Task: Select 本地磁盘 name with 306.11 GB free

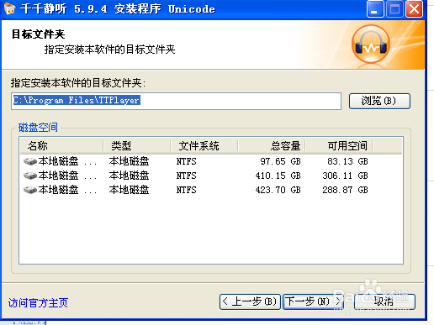Action: click(x=67, y=176)
